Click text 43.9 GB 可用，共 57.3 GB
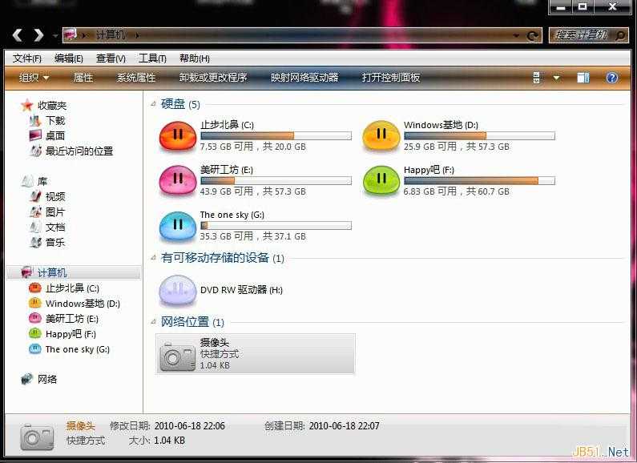The width and height of the screenshot is (637, 463). pyautogui.click(x=252, y=191)
